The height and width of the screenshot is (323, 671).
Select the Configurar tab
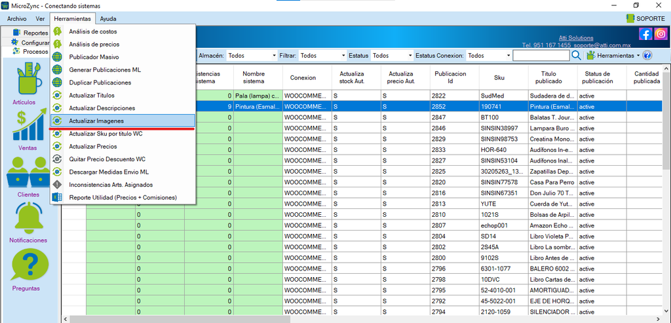(x=30, y=43)
